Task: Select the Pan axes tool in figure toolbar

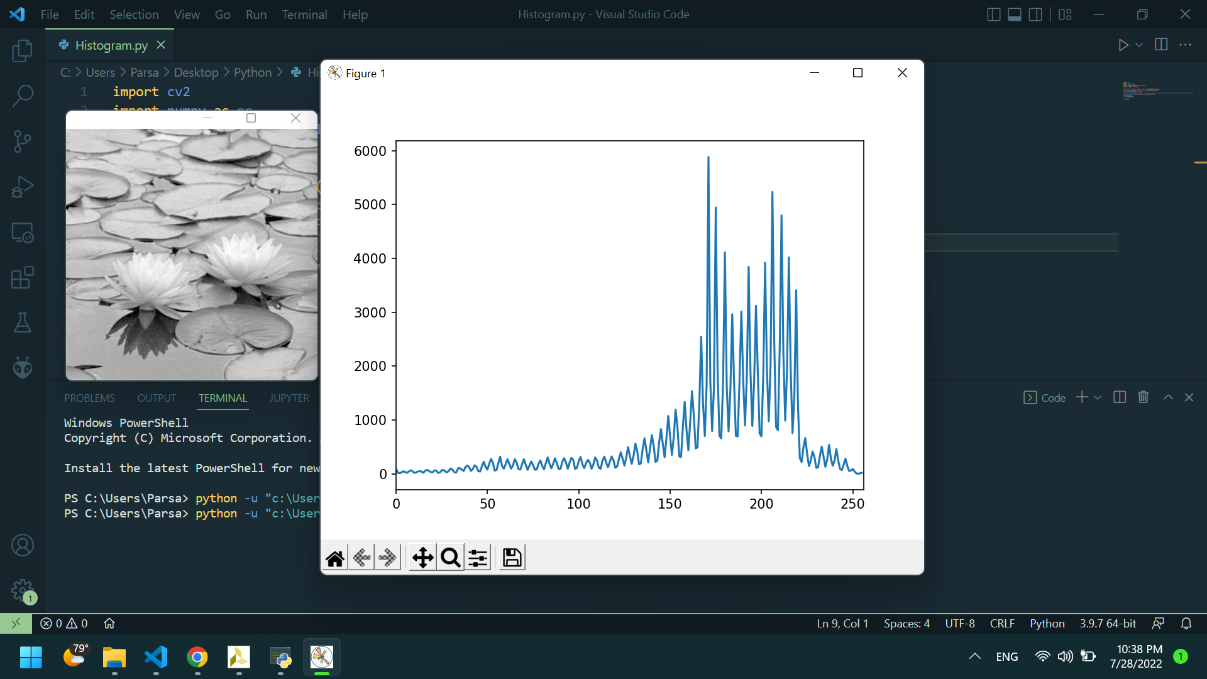Action: pyautogui.click(x=422, y=558)
